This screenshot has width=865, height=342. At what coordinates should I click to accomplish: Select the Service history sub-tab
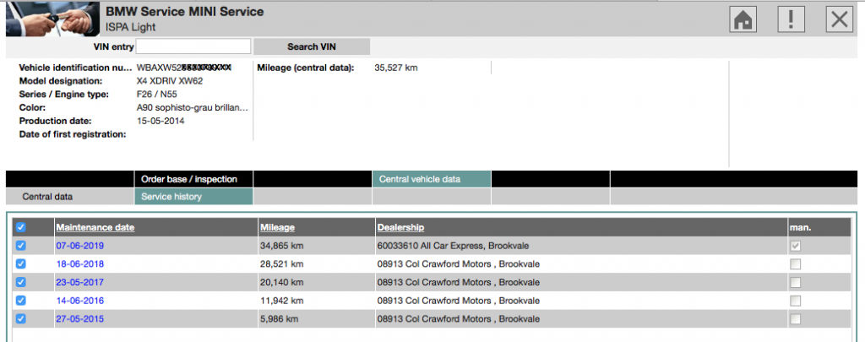coord(193,197)
